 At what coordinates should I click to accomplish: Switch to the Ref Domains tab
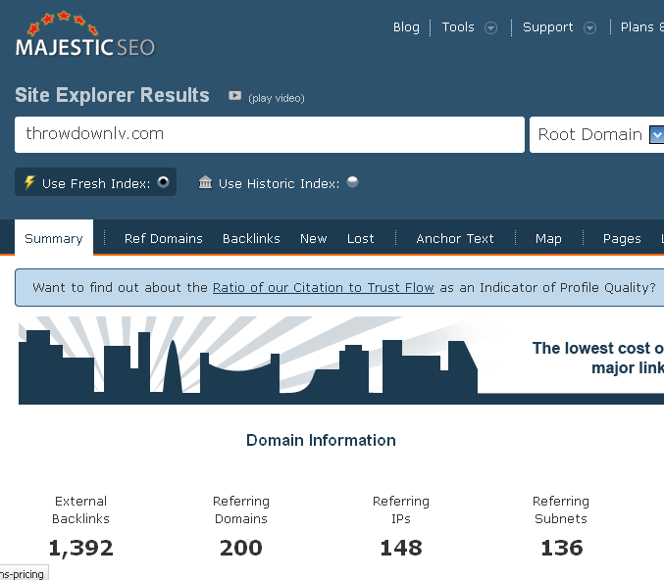[x=163, y=238]
